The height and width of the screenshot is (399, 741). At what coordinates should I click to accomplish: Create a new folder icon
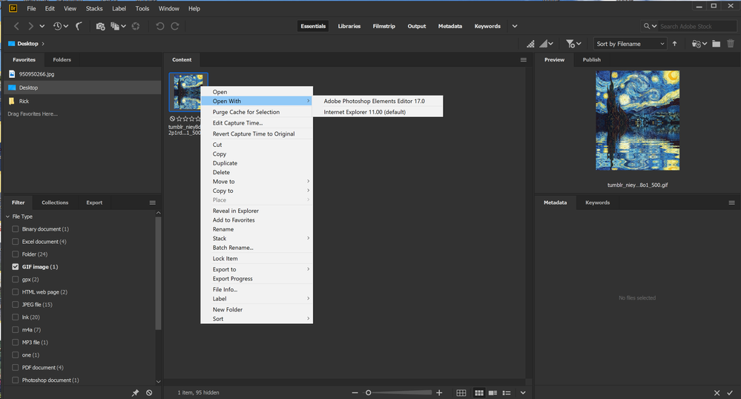coord(717,44)
